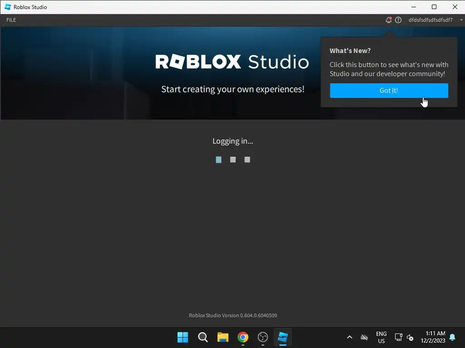
Task: Click the notifications bell icon
Action: tap(389, 20)
